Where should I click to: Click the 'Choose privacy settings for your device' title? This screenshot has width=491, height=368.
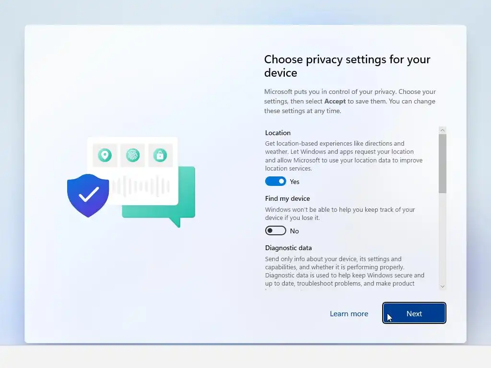[x=347, y=66]
